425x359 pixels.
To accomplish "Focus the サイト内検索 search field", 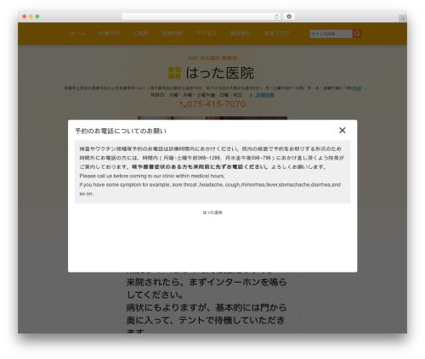I will pos(331,34).
